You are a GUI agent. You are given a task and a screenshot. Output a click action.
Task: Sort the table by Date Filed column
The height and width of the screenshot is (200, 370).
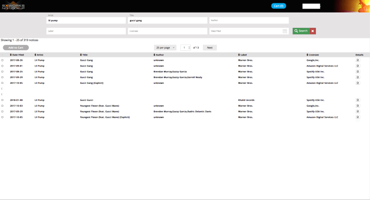coord(17,55)
